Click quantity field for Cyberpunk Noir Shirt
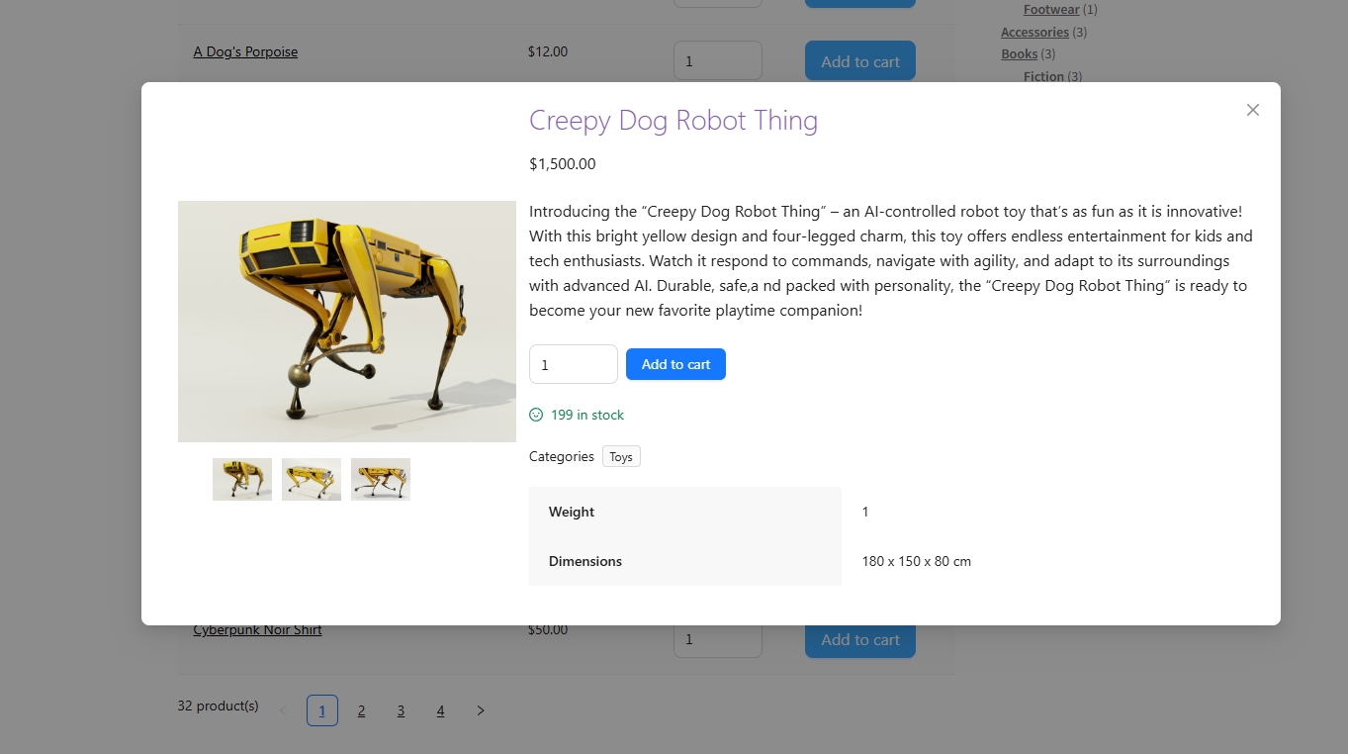The image size is (1348, 754). click(x=718, y=640)
